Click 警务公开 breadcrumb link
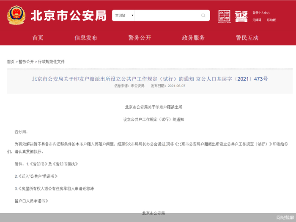The height and width of the screenshot is (222, 296). (x=26, y=62)
